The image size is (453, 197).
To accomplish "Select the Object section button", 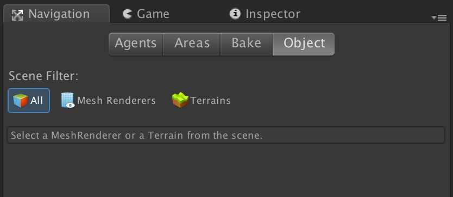I will click(x=304, y=44).
